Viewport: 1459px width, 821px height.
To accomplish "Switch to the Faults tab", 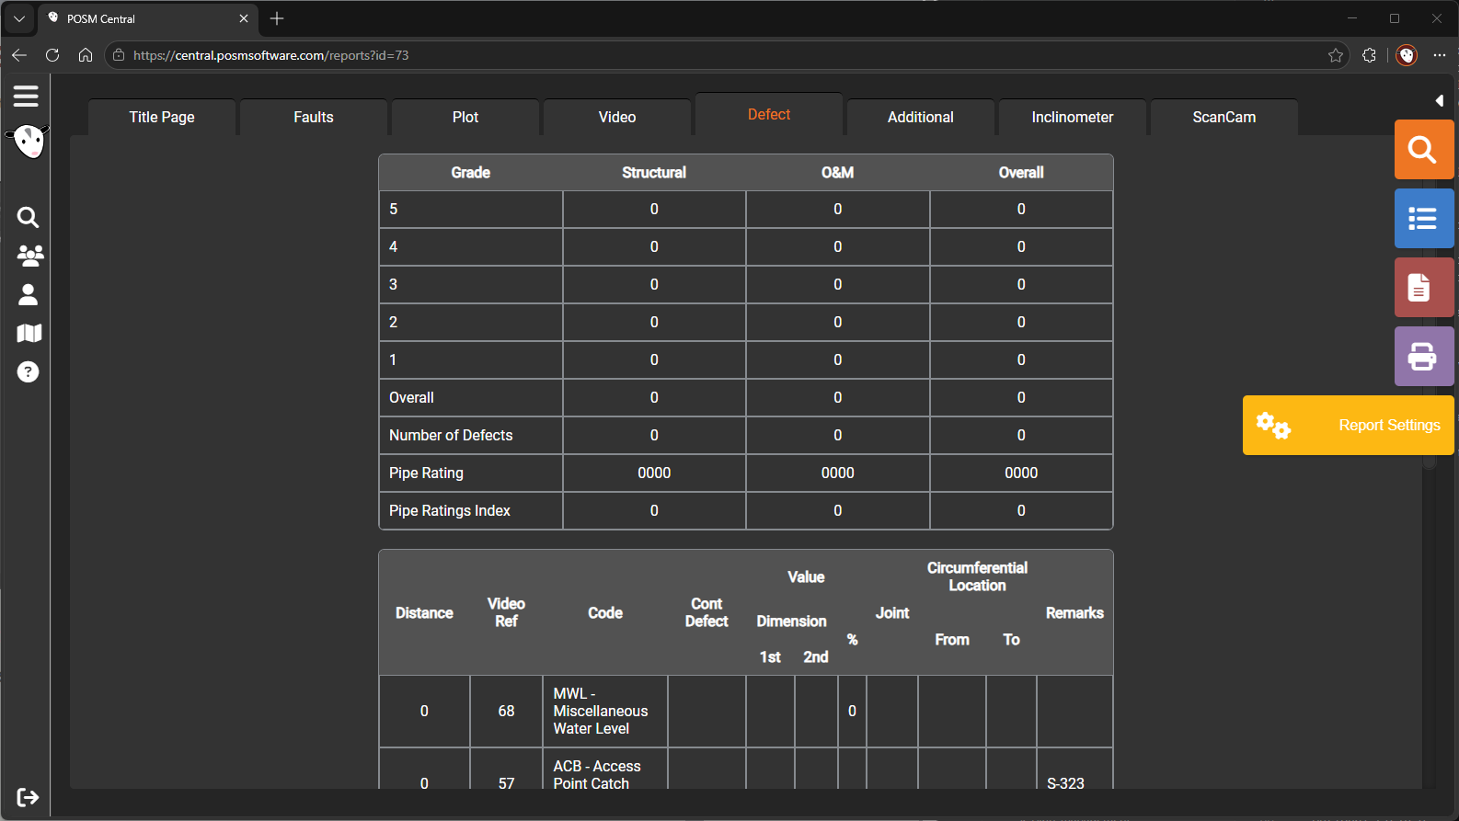I will (x=314, y=117).
